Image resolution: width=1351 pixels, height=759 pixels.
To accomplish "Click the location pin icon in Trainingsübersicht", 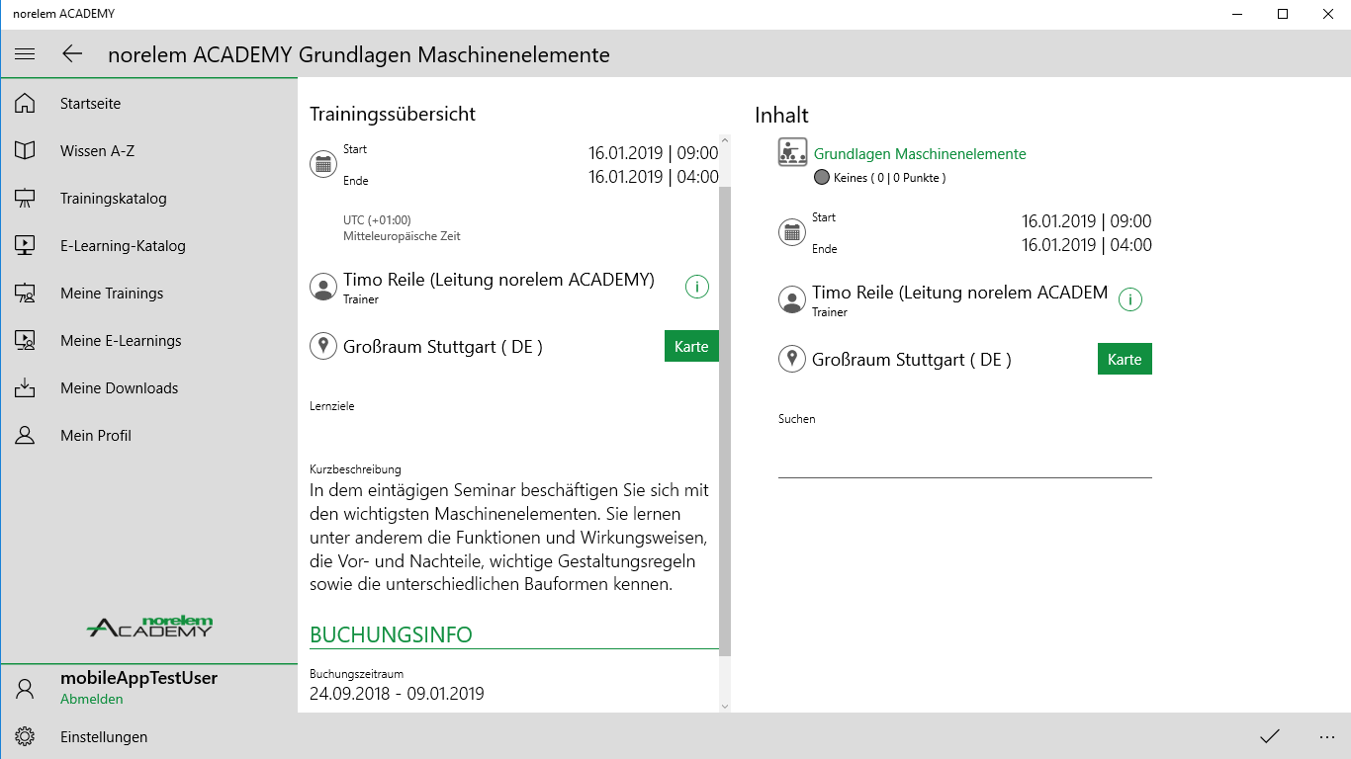I will (x=323, y=346).
